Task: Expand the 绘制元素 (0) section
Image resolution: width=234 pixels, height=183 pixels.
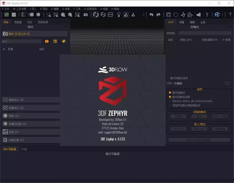Action: [x=31, y=140]
